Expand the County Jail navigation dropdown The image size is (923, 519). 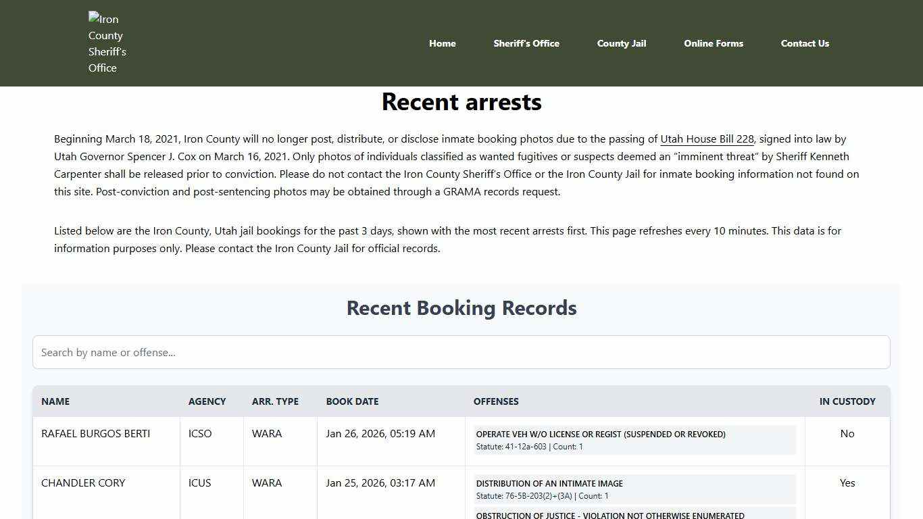click(x=621, y=43)
